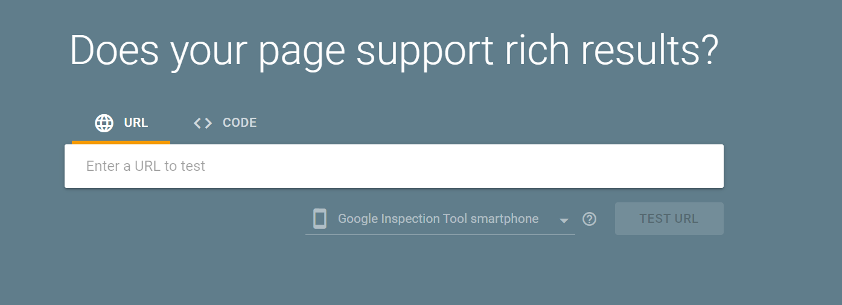Switch to the URL tab
This screenshot has width=842, height=305.
[121, 123]
